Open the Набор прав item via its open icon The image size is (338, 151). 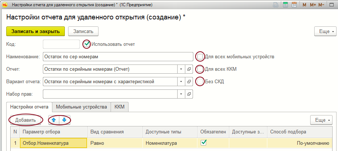point(189,94)
